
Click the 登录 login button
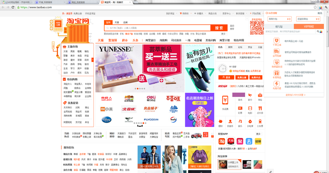click(226, 77)
